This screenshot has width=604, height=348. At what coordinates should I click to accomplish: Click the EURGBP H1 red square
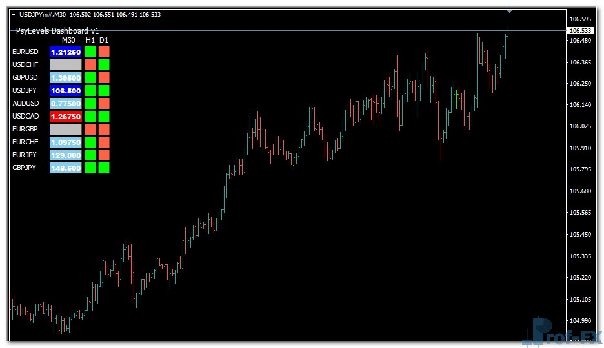tap(90, 130)
